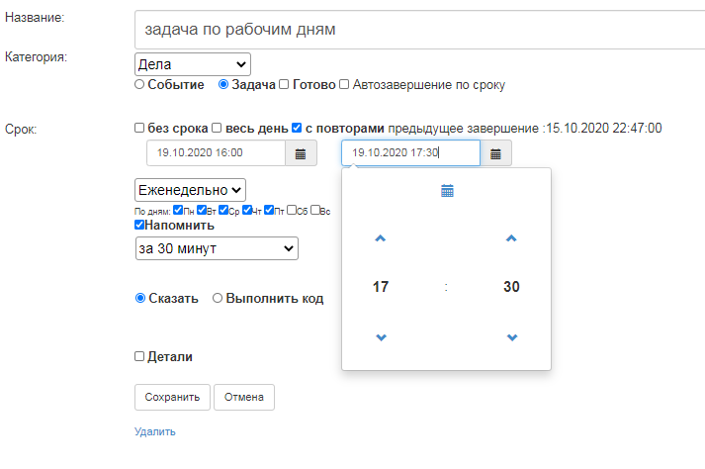Image resolution: width=705 pixels, height=469 pixels.
Task: Select the Сказать radio button
Action: (140, 298)
